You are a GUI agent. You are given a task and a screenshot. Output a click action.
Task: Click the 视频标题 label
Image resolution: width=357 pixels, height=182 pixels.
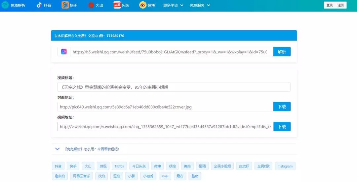point(65,78)
